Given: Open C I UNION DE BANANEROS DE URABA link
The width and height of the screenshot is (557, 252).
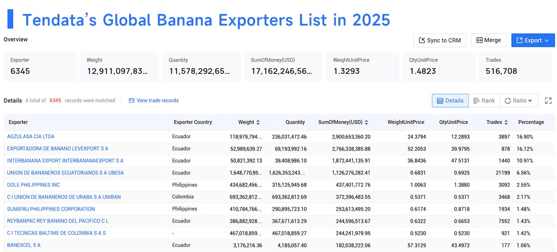Looking at the screenshot, I should 64,197.
